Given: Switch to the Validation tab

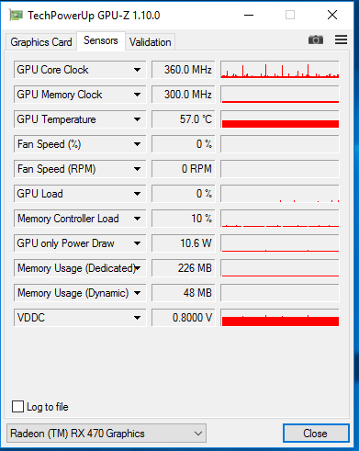Looking at the screenshot, I should coord(150,42).
